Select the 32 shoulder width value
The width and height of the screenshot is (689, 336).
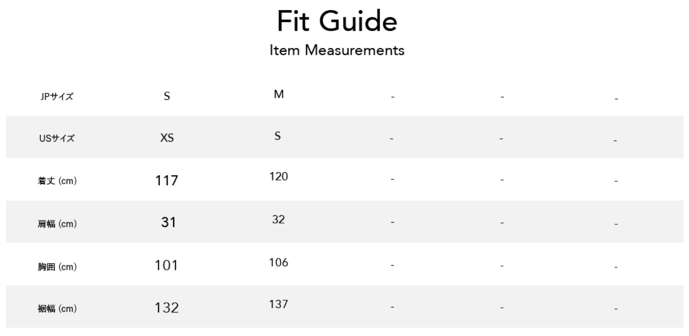point(278,219)
